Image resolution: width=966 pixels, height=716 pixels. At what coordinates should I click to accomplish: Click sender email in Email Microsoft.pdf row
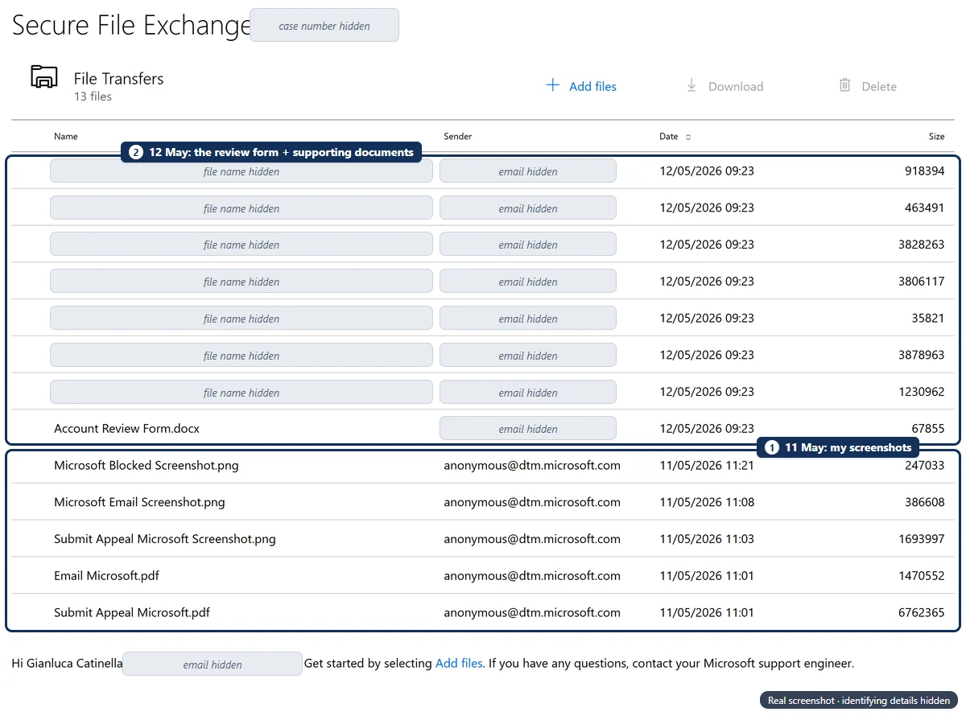pos(532,576)
